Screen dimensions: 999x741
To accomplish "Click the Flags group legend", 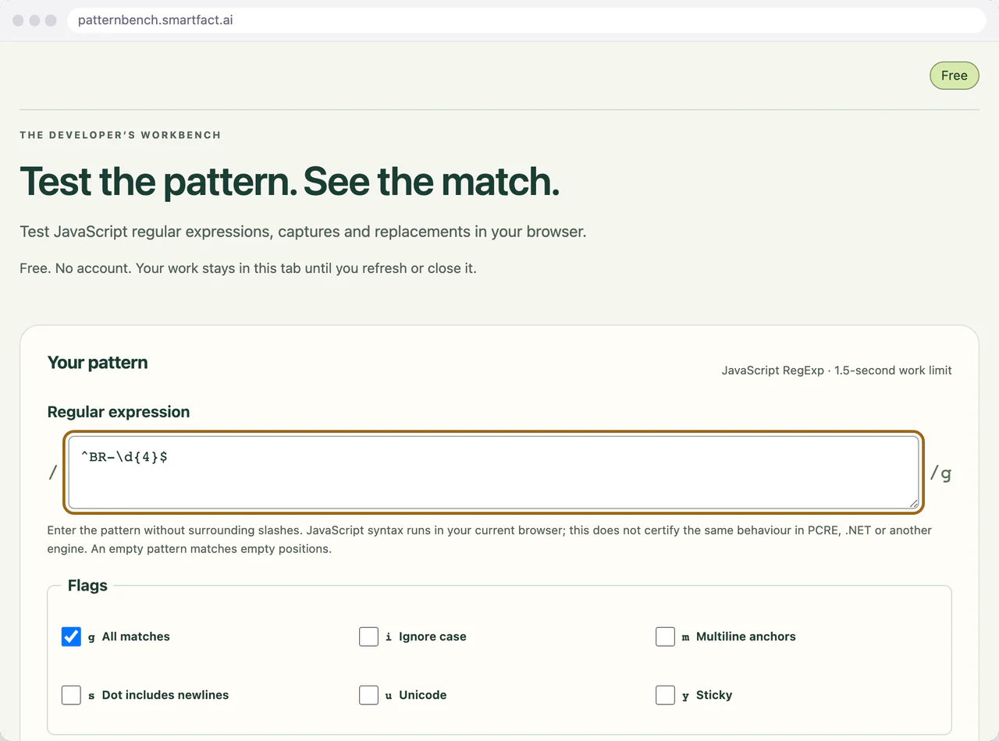I will click(87, 586).
